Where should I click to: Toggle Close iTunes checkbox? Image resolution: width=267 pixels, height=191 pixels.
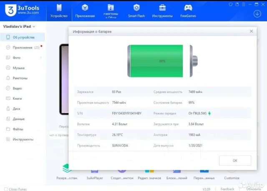coord(6,189)
